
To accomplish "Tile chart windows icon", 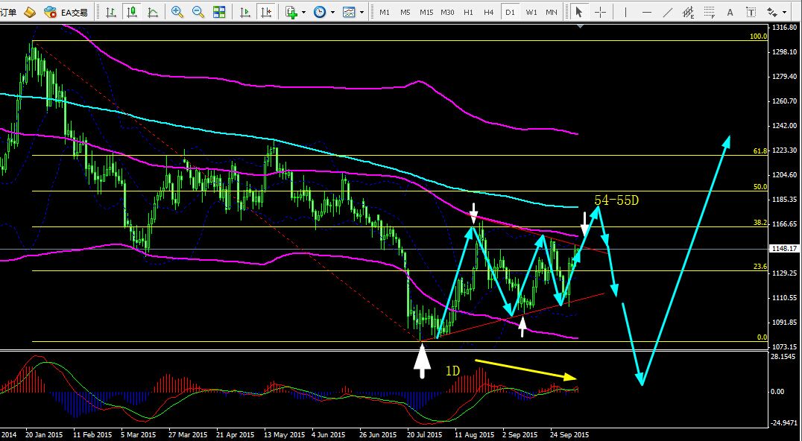I will coord(219,12).
